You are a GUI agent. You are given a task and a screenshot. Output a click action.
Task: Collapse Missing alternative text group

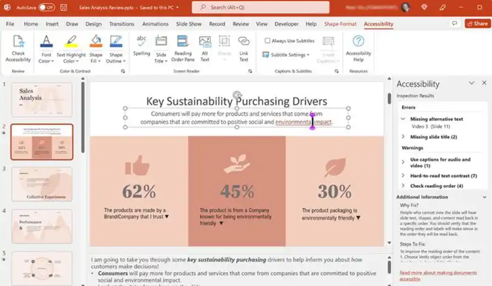(x=403, y=119)
